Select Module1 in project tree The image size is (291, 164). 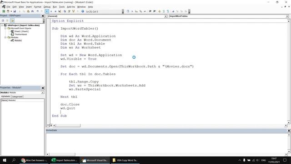pos(18,41)
